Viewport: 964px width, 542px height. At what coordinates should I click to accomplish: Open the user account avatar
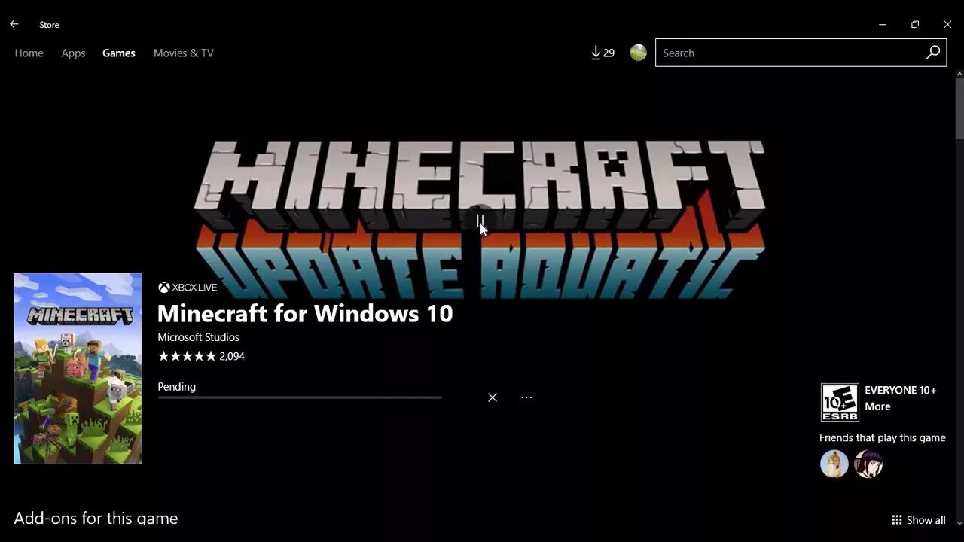[x=638, y=53]
